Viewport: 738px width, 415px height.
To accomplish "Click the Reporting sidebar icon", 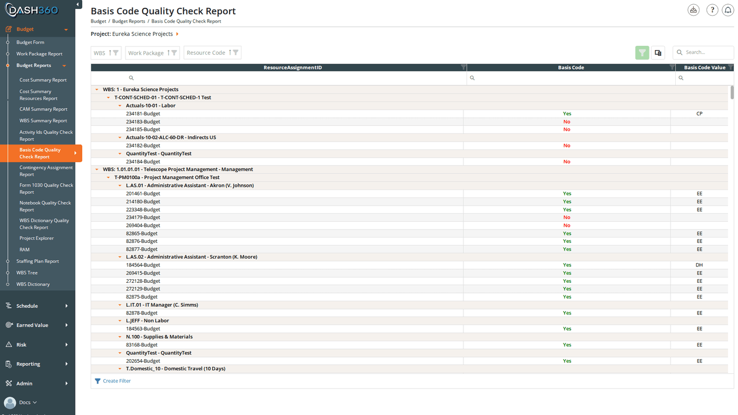I will coord(8,364).
